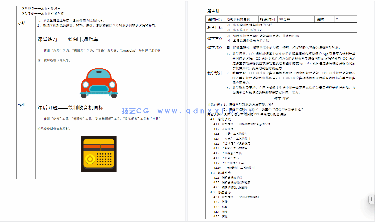This screenshot has width=375, height=222.
Task: Click the floating handle on the right edge
Action: (x=372, y=199)
